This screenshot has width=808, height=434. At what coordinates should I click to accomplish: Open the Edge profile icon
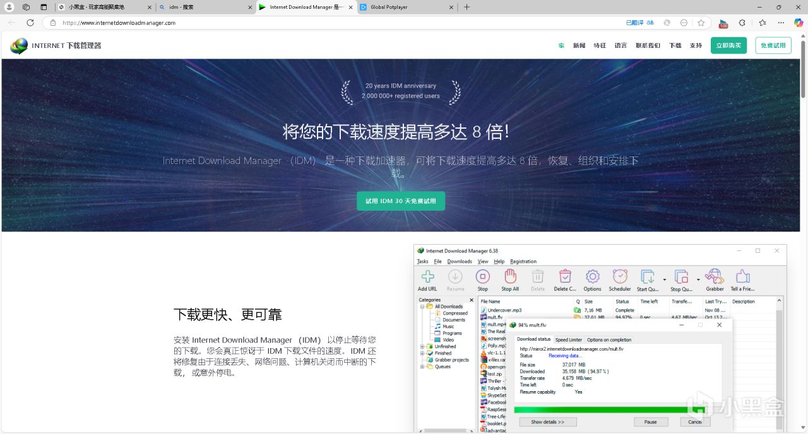tap(9, 7)
